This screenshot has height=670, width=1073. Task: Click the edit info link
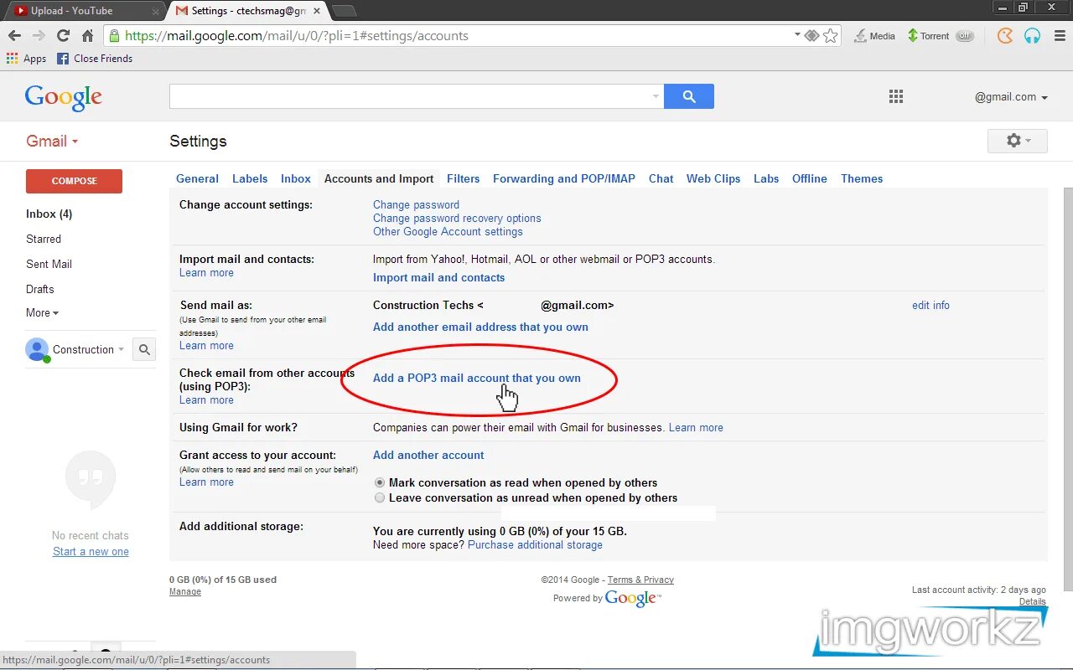930,306
